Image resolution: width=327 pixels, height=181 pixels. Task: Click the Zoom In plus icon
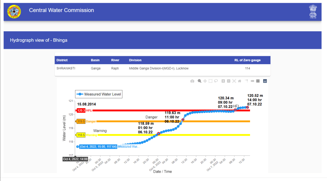coord(223,81)
